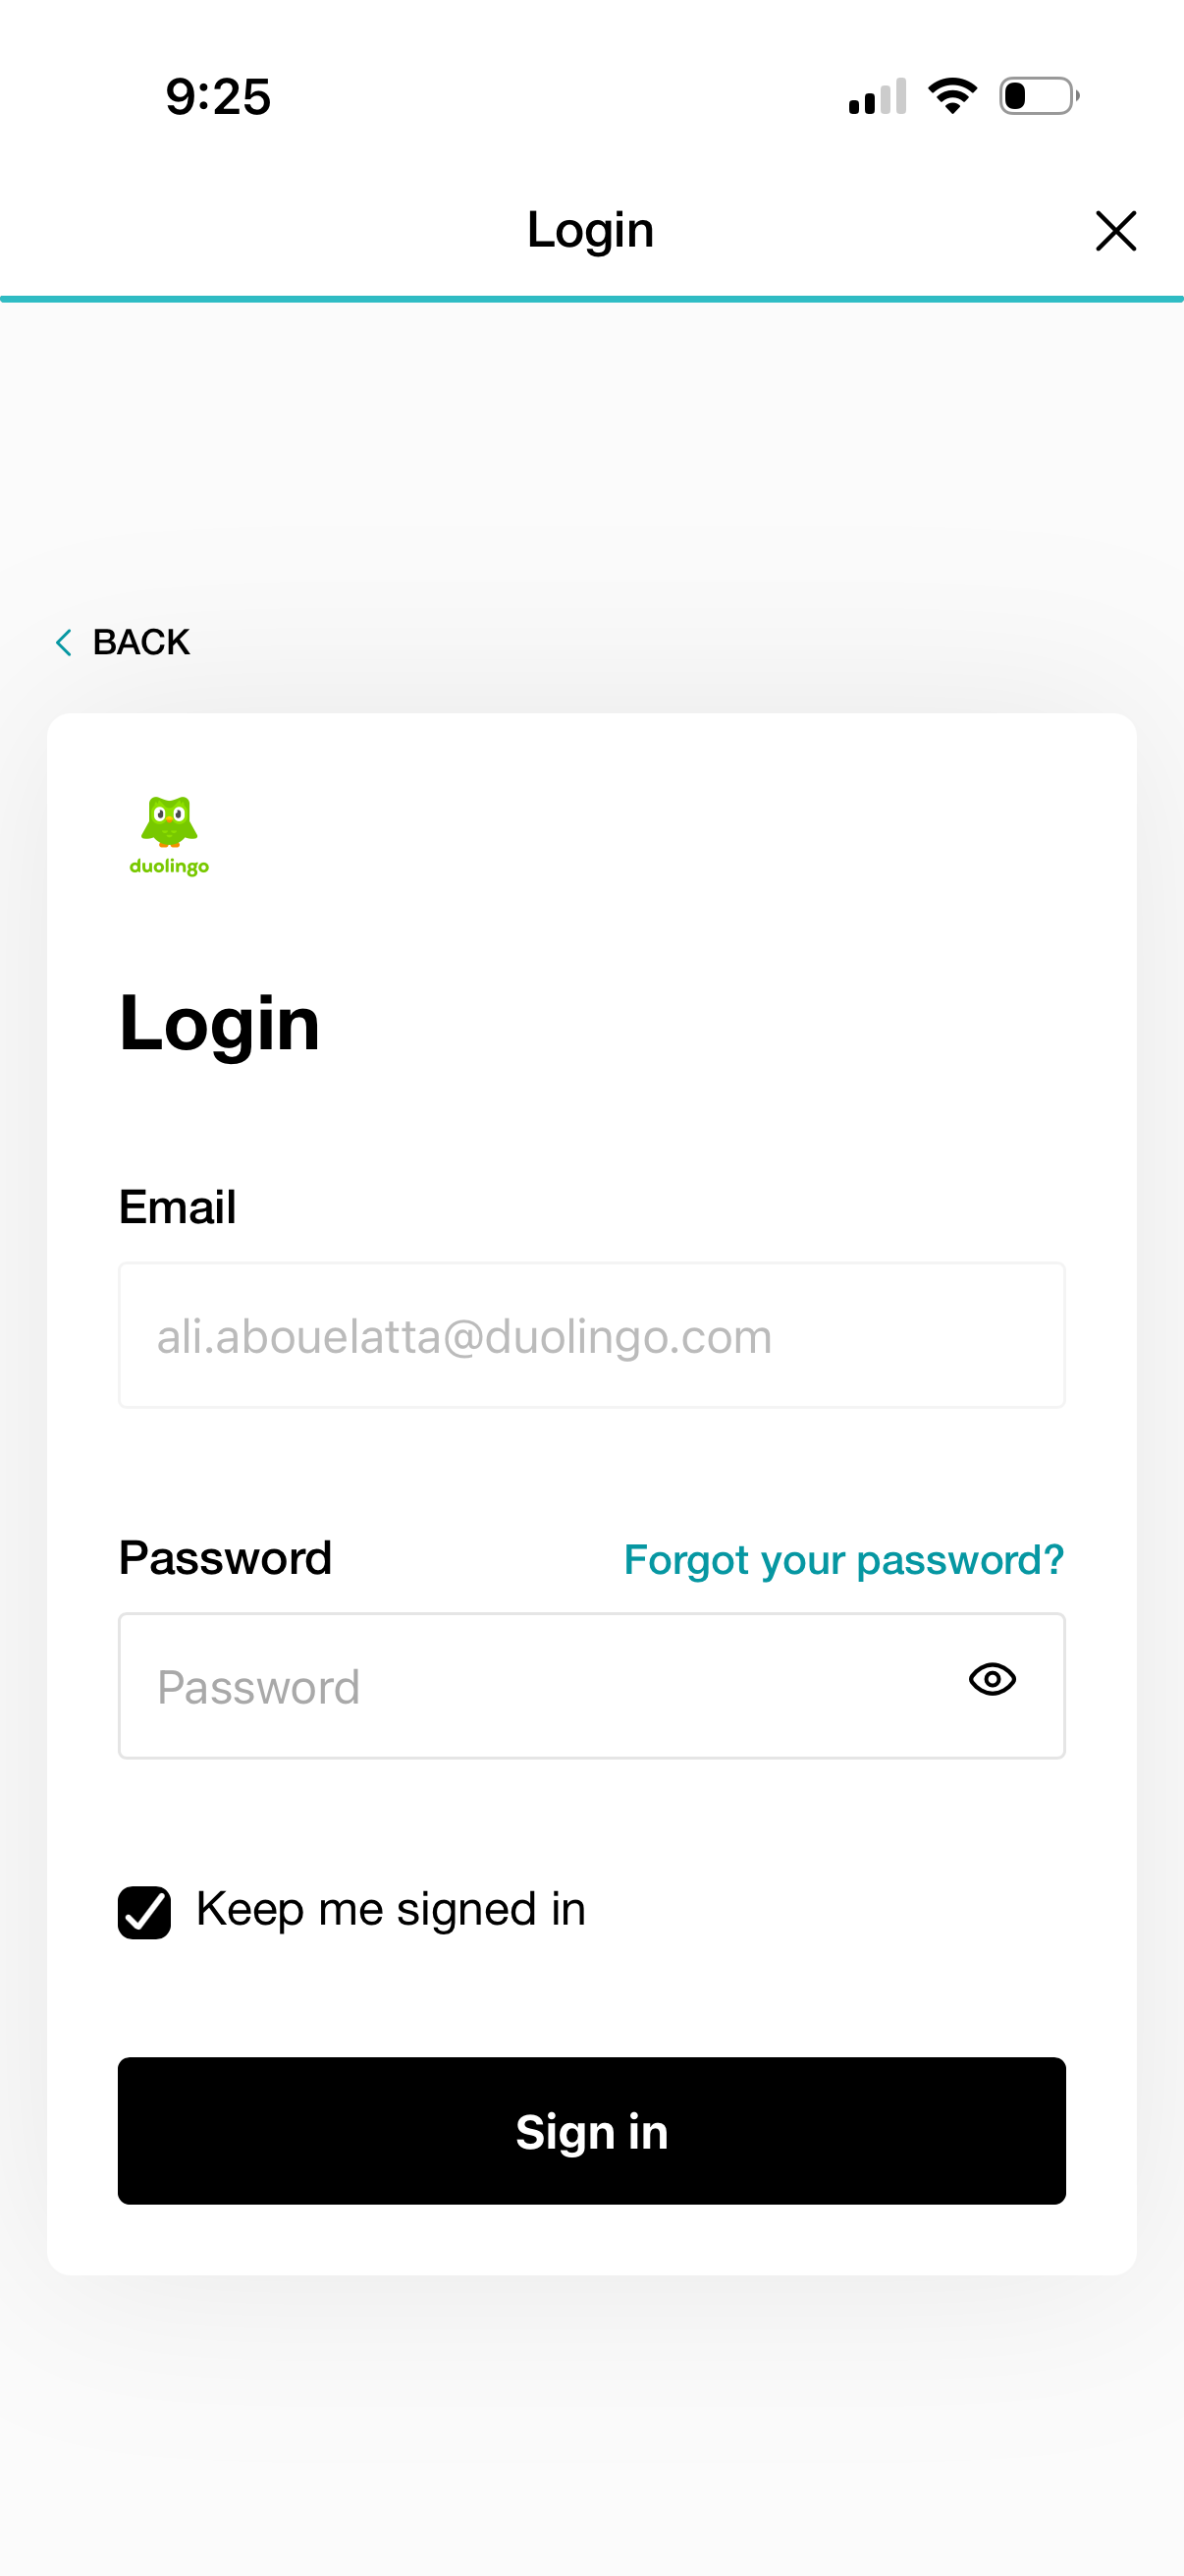Click the Login title in the header
The image size is (1184, 2576).
tap(590, 229)
